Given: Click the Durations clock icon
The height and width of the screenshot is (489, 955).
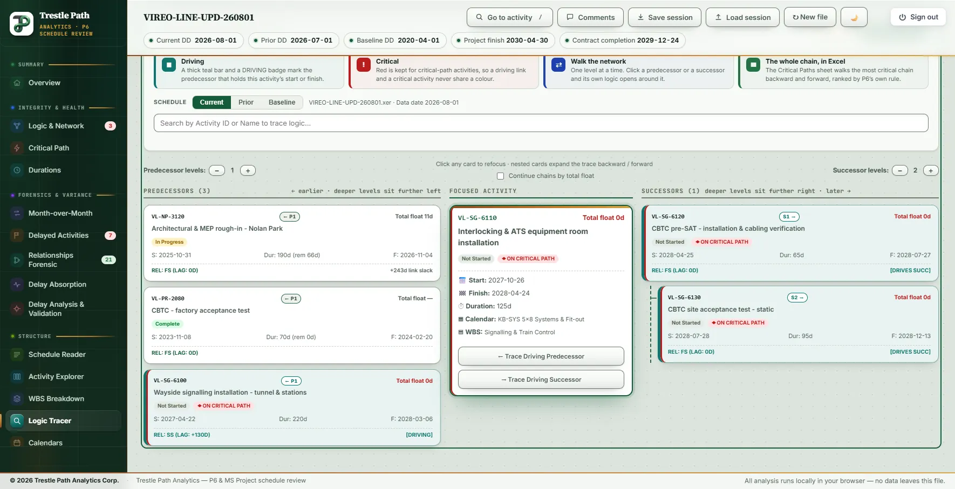Looking at the screenshot, I should click(17, 170).
